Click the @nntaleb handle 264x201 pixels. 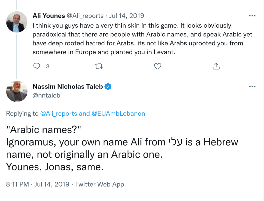[x=46, y=95]
